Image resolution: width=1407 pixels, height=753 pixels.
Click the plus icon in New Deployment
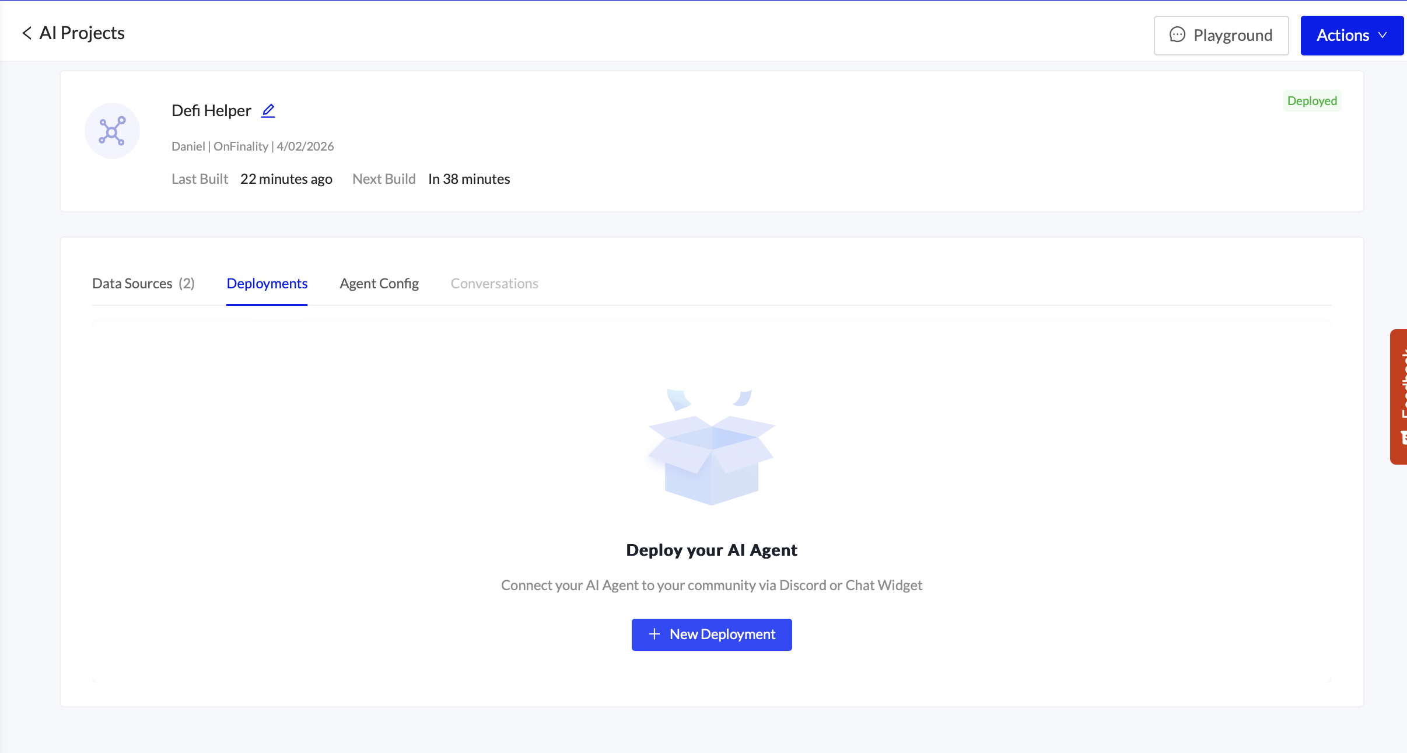point(654,634)
